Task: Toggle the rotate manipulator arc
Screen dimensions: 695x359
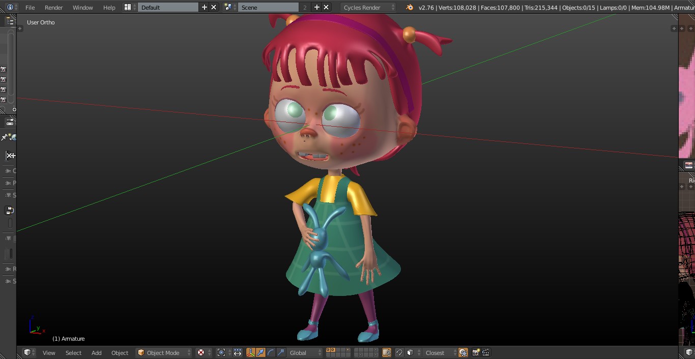Action: tap(271, 352)
